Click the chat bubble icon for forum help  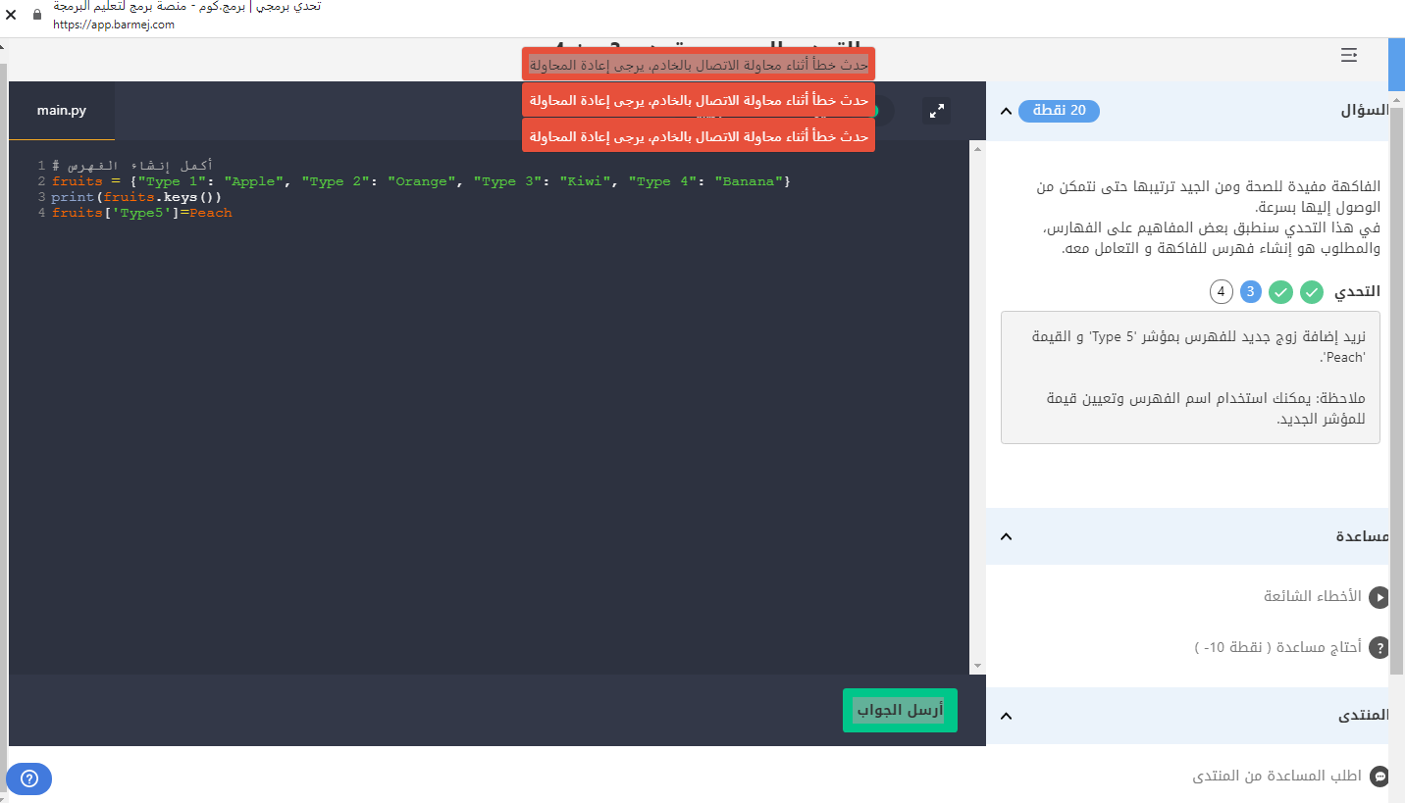(x=1379, y=777)
